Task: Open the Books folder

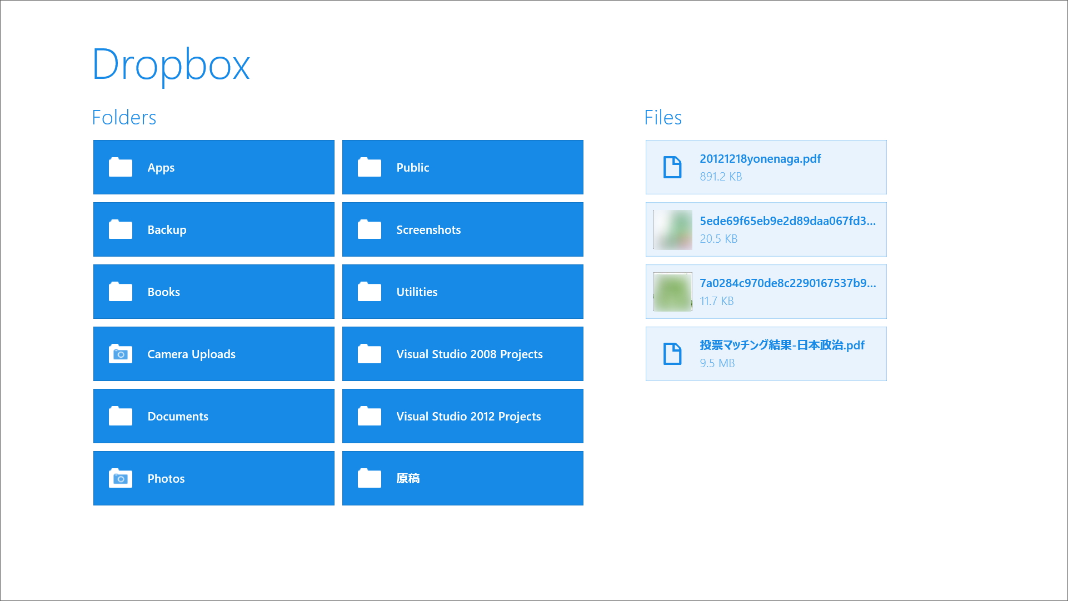Action: (x=213, y=291)
